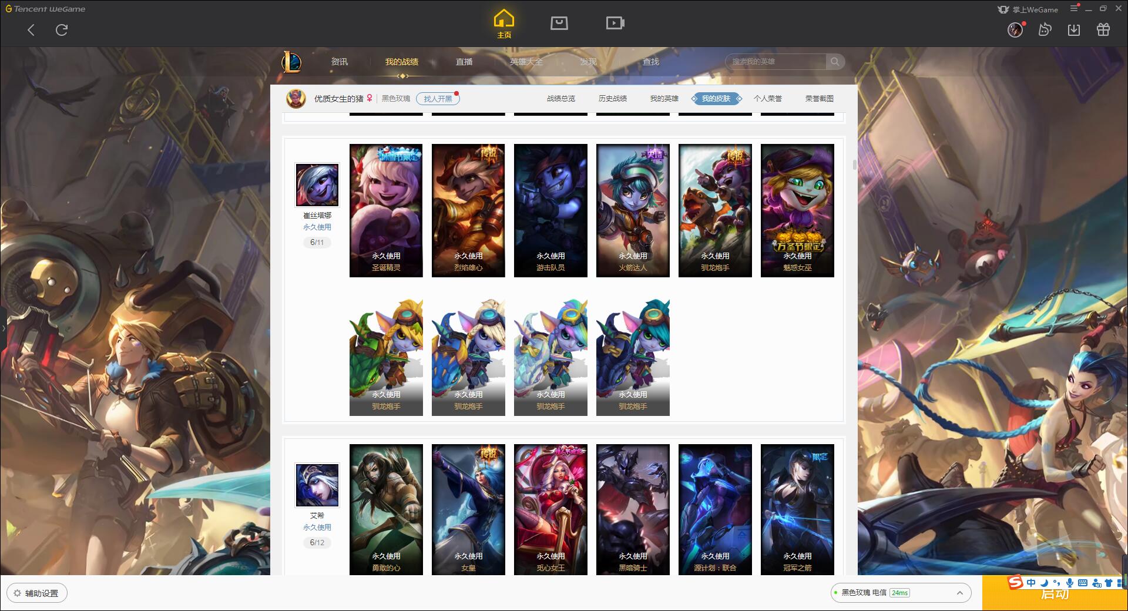Open the 直播 tab
This screenshot has width=1128, height=611.
pos(464,62)
